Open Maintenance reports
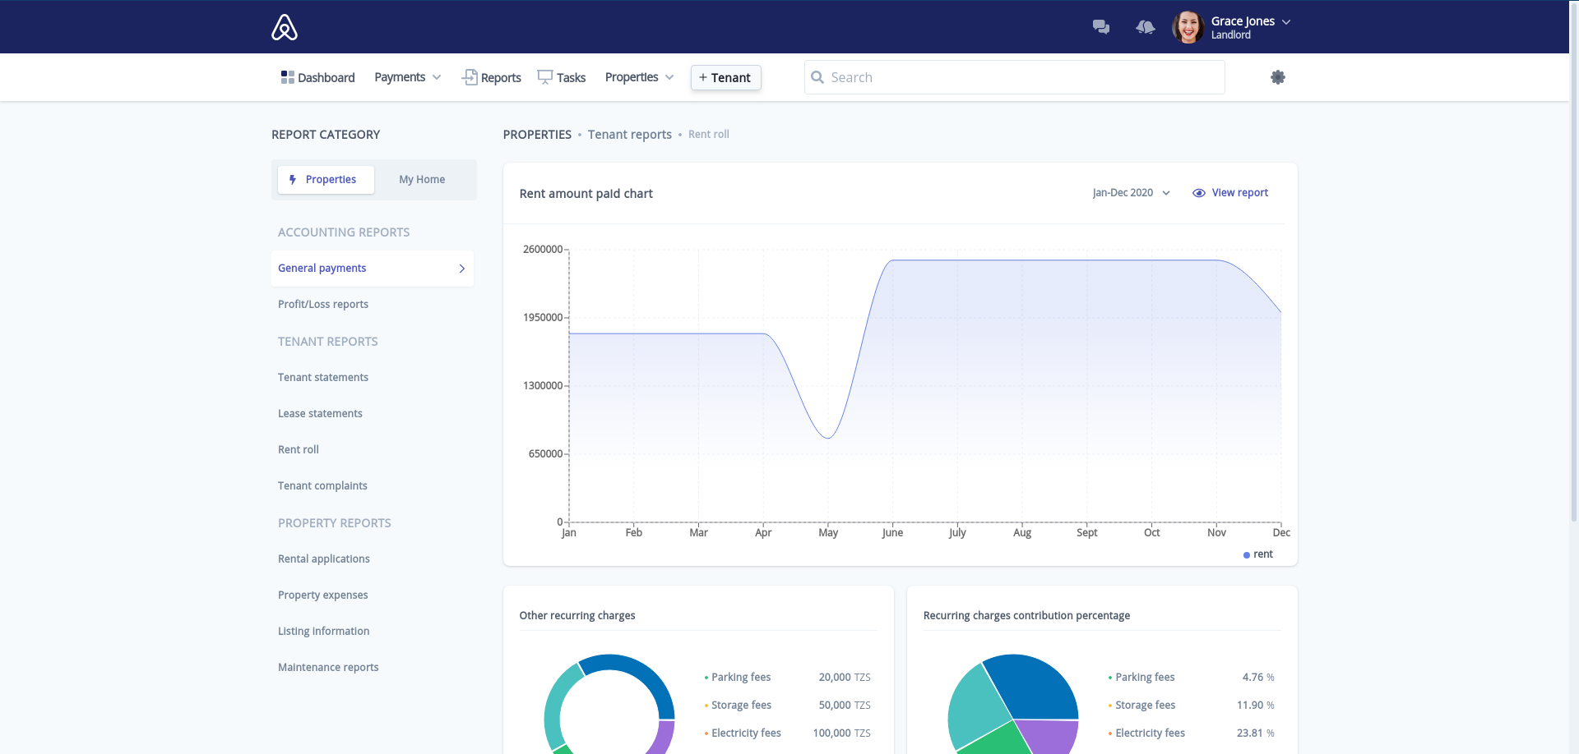The width and height of the screenshot is (1579, 754). click(328, 667)
